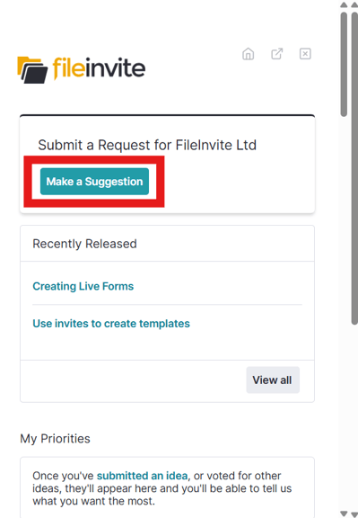Open the panel in a new window
This screenshot has height=518, width=358.
coord(277,54)
